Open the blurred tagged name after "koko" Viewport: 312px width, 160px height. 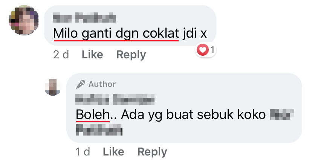point(282,114)
